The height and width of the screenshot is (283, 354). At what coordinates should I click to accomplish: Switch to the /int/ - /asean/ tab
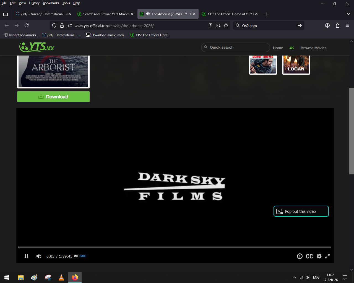point(43,14)
